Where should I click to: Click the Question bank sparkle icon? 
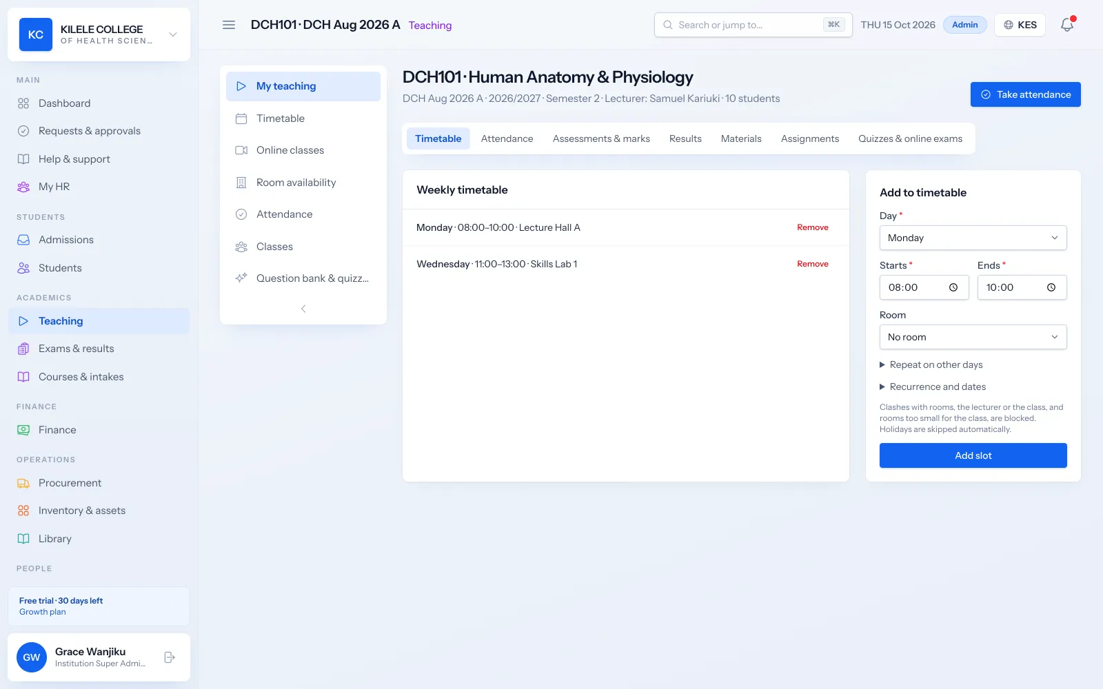point(241,278)
